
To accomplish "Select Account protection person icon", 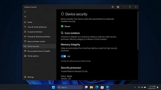I will click(x=25, y=32).
